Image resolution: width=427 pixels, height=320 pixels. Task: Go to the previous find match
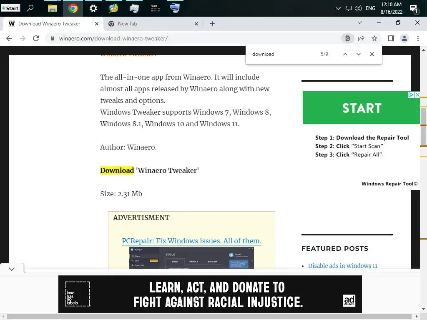click(x=345, y=54)
